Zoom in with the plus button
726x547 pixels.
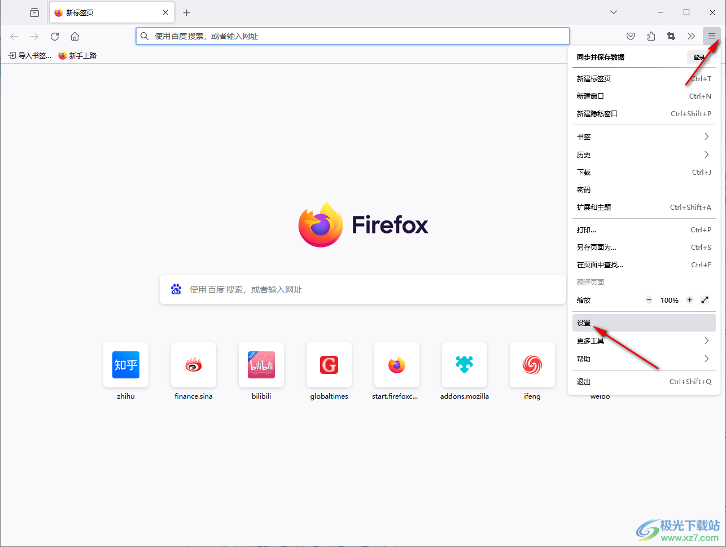tap(689, 300)
